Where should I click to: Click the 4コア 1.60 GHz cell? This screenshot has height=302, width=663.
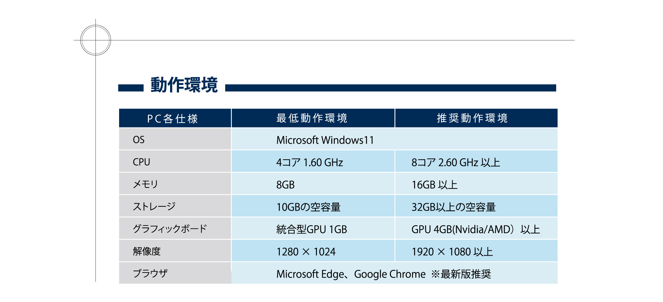310,162
